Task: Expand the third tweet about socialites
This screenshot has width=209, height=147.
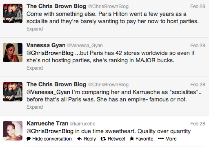Action: click(x=35, y=107)
